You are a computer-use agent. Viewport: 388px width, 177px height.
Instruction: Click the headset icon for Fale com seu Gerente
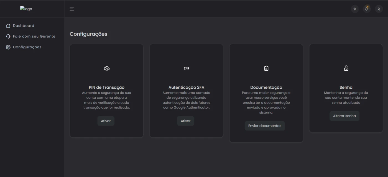click(x=8, y=36)
